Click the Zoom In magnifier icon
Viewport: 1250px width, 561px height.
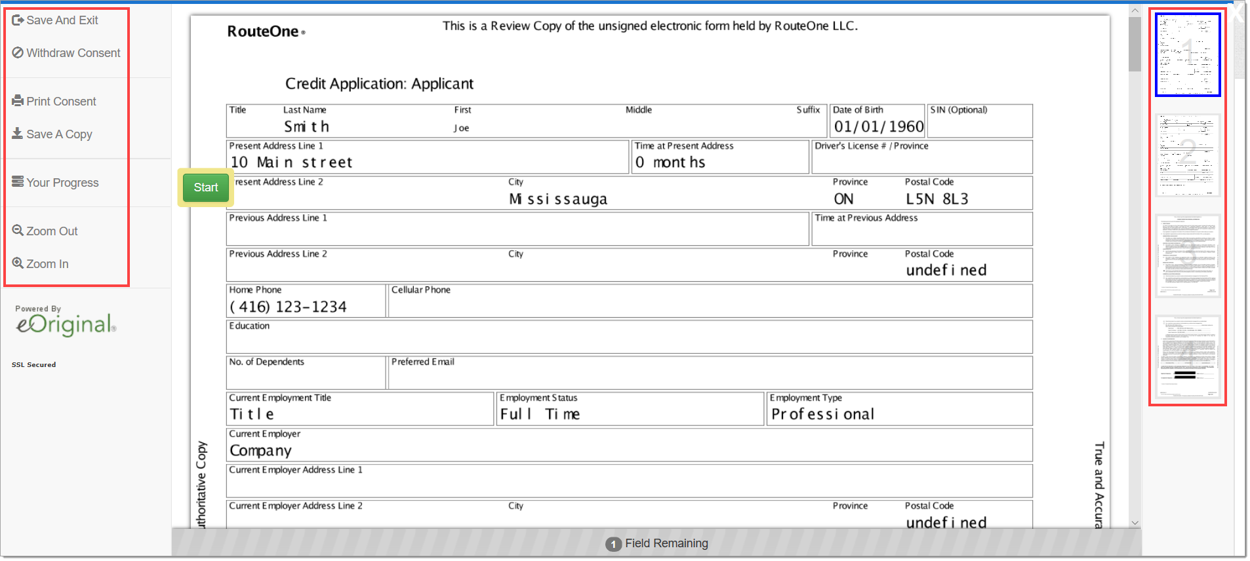18,263
